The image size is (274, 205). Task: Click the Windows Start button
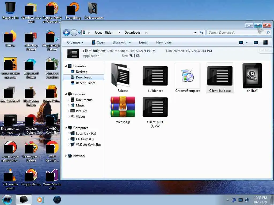(x=7, y=200)
